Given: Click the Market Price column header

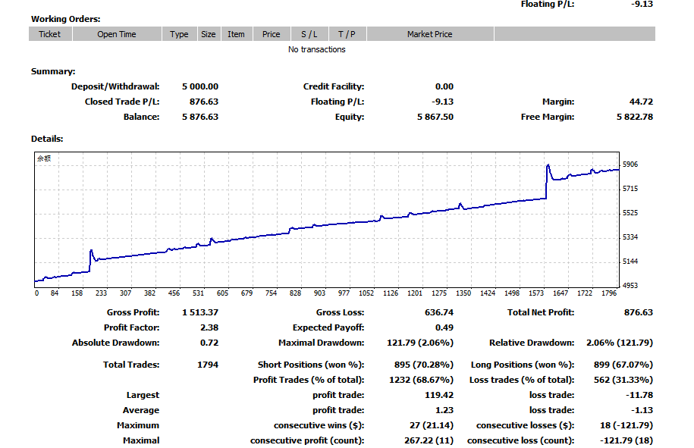Looking at the screenshot, I should [x=429, y=34].
